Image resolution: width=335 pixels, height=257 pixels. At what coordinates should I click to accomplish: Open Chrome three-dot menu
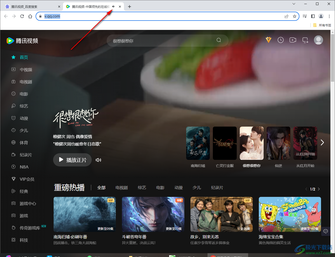329,16
